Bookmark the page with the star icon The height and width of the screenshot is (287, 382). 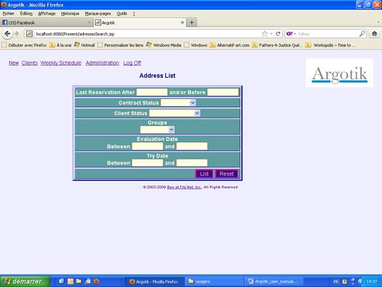(265, 34)
